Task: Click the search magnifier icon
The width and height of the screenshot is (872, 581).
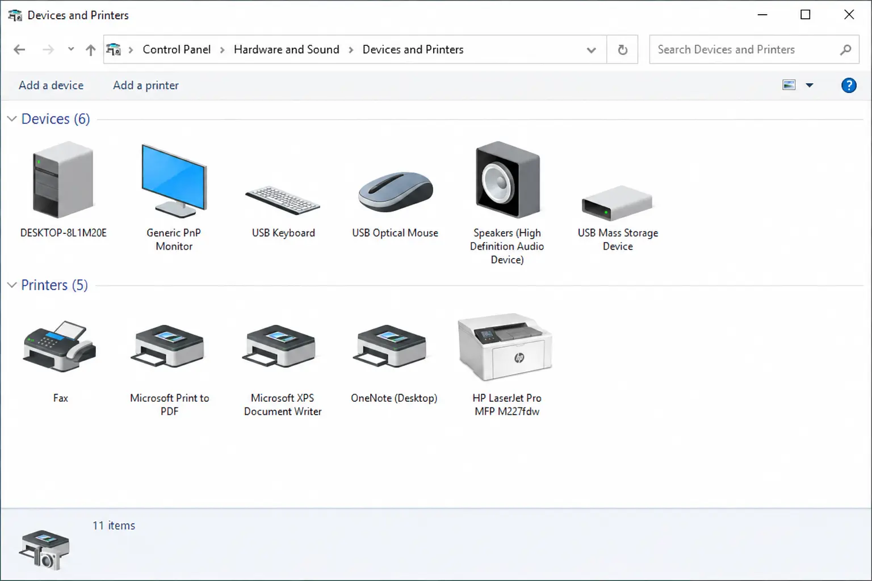Action: [846, 50]
